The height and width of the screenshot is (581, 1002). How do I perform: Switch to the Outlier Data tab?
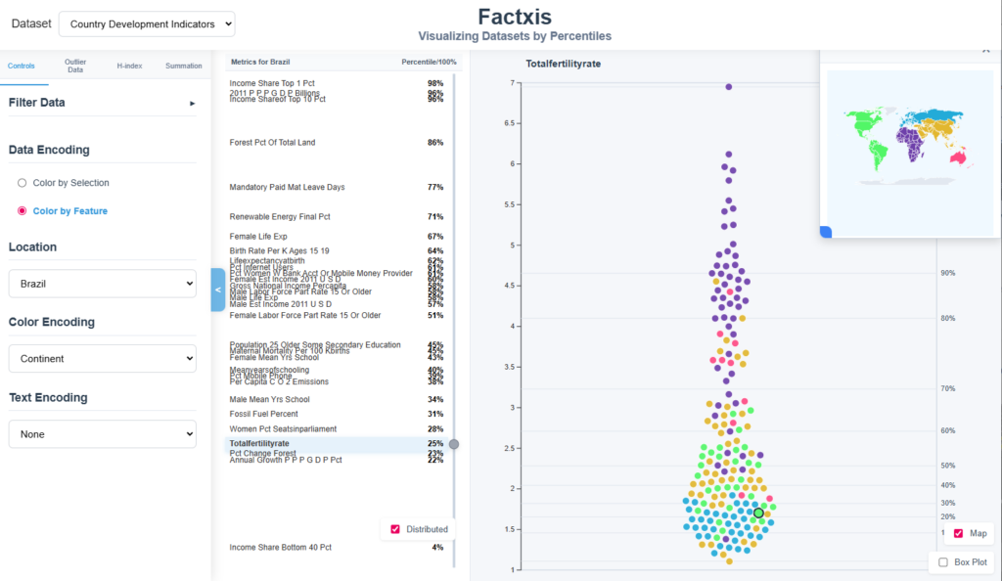click(x=75, y=66)
